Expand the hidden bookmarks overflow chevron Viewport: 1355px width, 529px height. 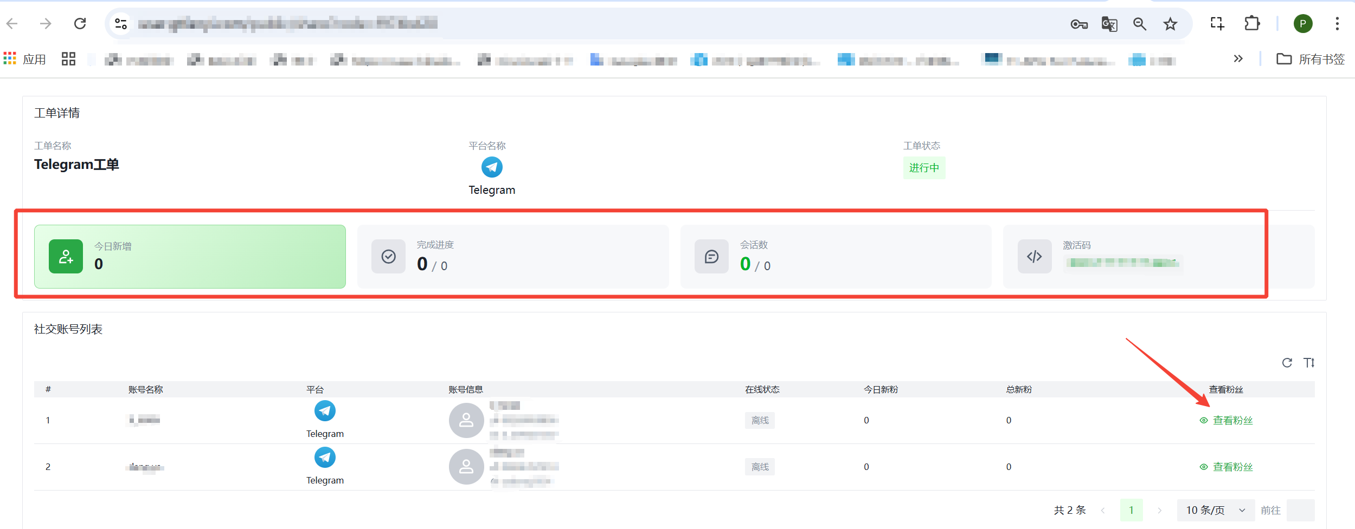(x=1238, y=59)
